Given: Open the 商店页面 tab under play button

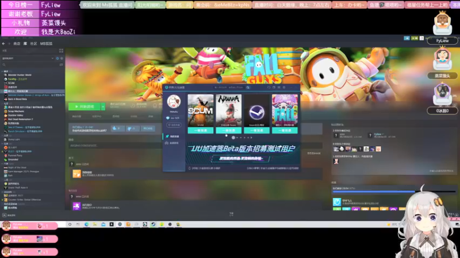Looking at the screenshot, I should pos(77,116).
